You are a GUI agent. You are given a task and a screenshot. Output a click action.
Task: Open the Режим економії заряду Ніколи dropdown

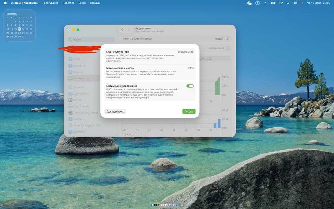coord(221,39)
